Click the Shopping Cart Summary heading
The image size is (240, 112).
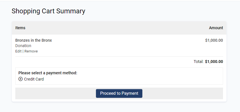(48, 11)
